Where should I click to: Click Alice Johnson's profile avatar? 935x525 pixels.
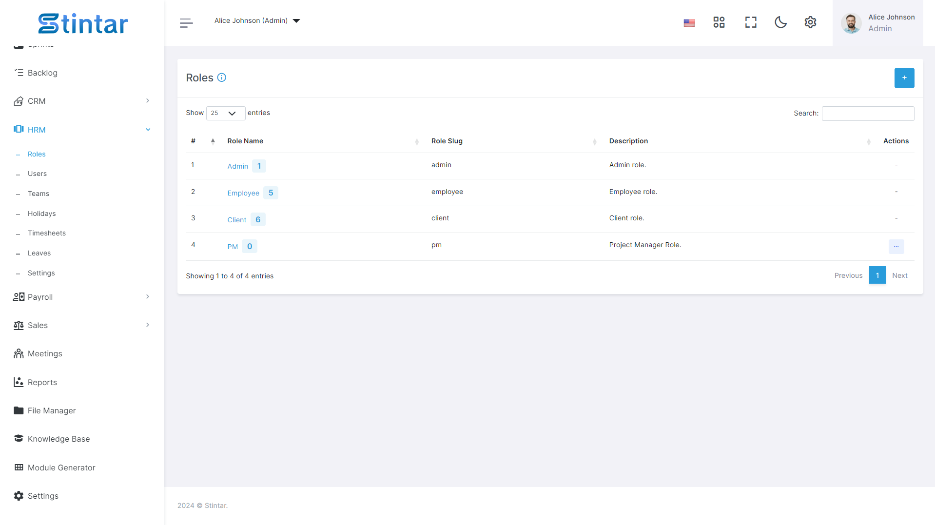coord(851,23)
